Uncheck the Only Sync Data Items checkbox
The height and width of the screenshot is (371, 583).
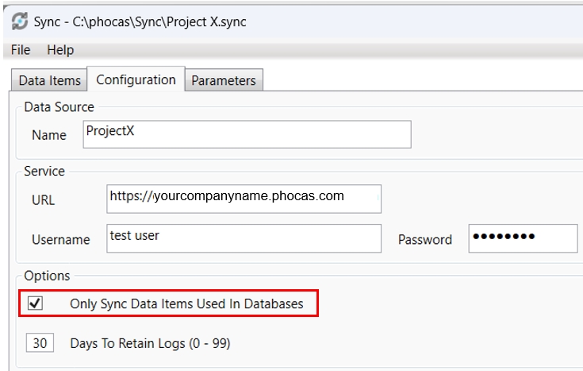click(x=36, y=303)
